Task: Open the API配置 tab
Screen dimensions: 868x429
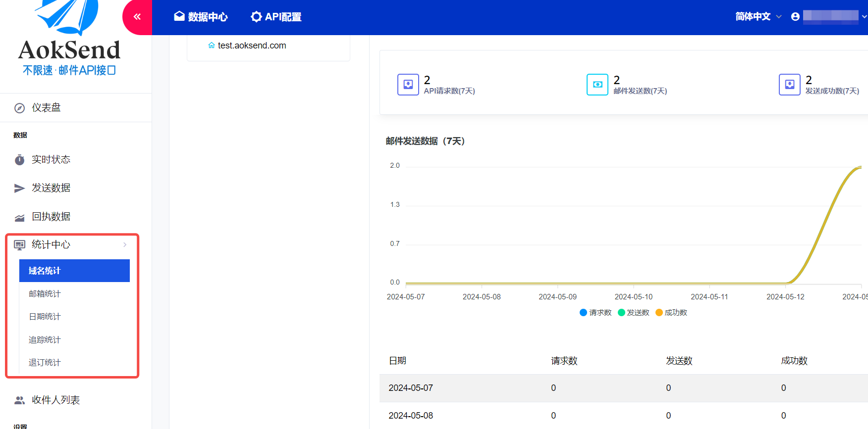Action: pos(276,17)
